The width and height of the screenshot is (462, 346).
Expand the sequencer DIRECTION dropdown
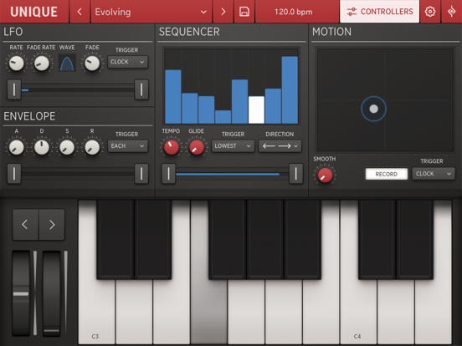280,146
